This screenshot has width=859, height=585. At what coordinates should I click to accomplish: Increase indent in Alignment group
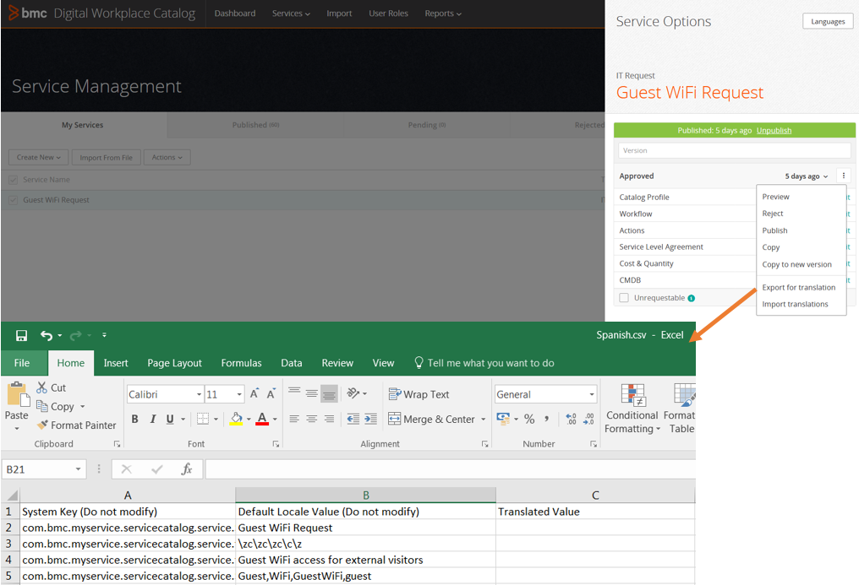click(371, 420)
